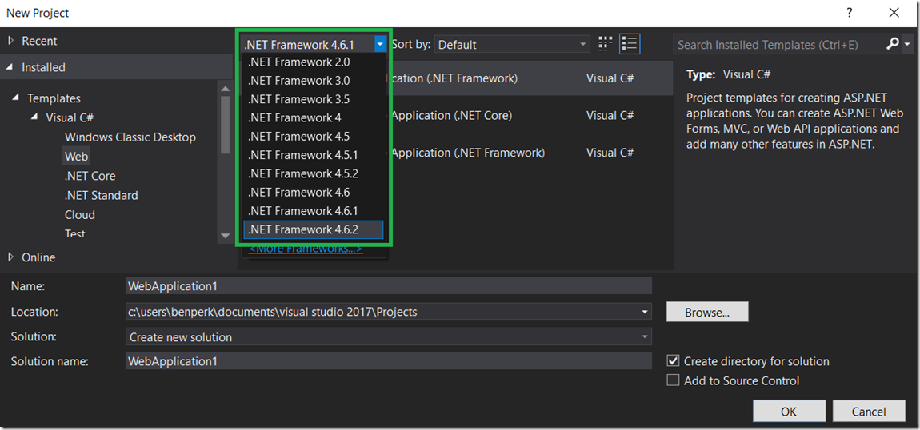Open the help question mark
The height and width of the screenshot is (430, 920).
click(849, 12)
